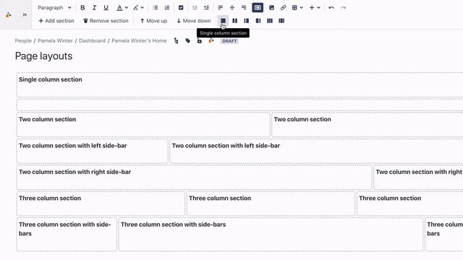This screenshot has width=463, height=260.
Task: Insert a numbered list
Action: [167, 8]
